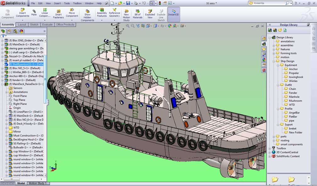The height and width of the screenshot is (186, 317).
Task: Click the Insert Components icon
Action: click(22, 12)
